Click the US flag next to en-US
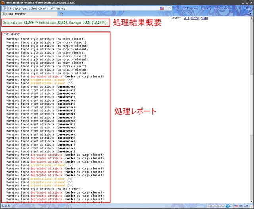 point(236,206)
